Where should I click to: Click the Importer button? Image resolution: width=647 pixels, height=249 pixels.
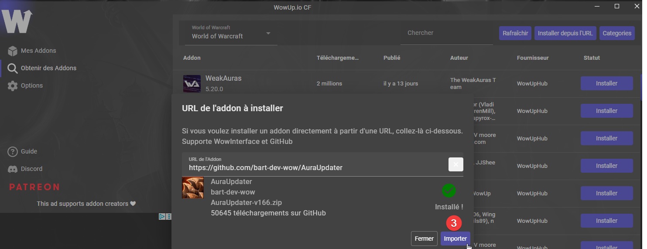pyautogui.click(x=455, y=239)
